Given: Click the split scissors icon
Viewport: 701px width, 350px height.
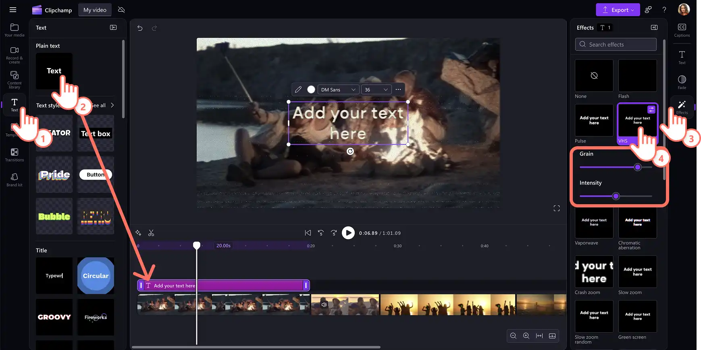Looking at the screenshot, I should click(x=151, y=233).
